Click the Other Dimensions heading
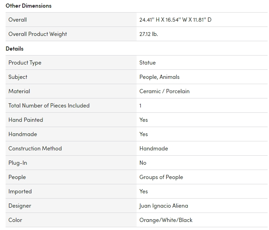The width and height of the screenshot is (269, 230). (29, 6)
